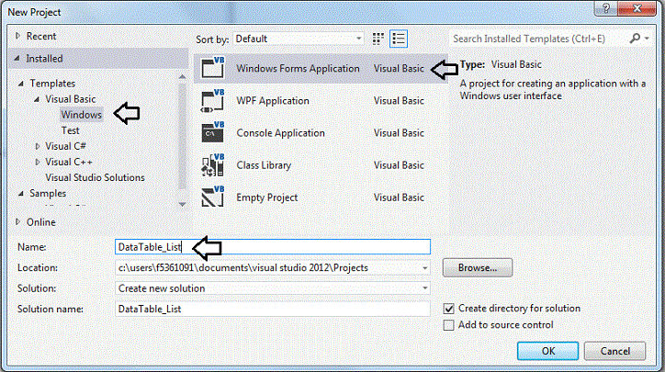Switch to medium icons list view
Image resolution: width=665 pixels, height=372 pixels.
(x=399, y=39)
